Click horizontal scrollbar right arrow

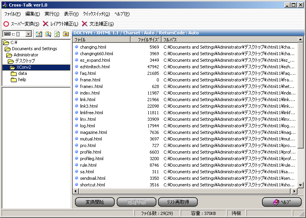click(x=294, y=191)
